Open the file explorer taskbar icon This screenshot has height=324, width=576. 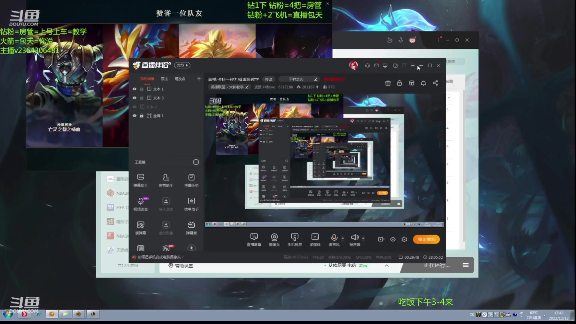65,314
